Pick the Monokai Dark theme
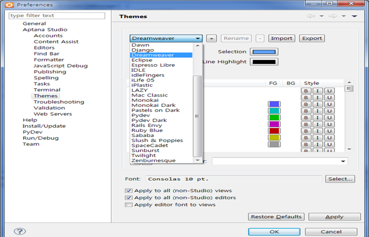This screenshot has height=237, width=369. [x=154, y=105]
